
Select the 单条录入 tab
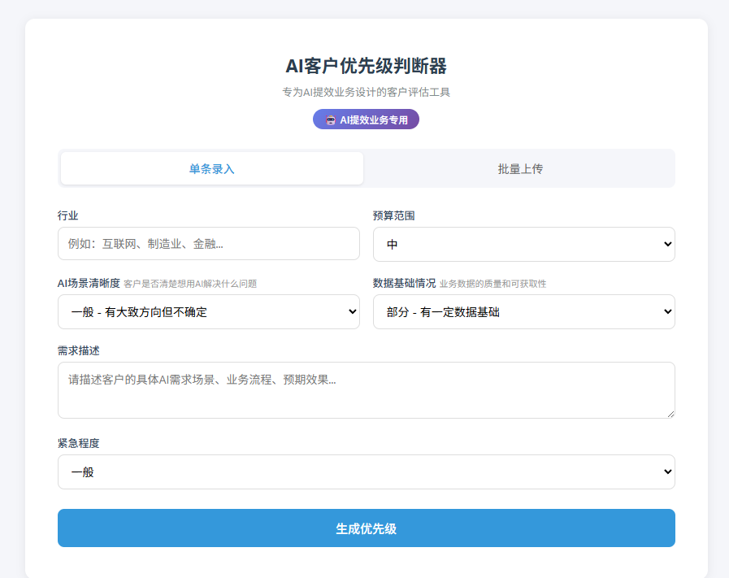tap(212, 168)
